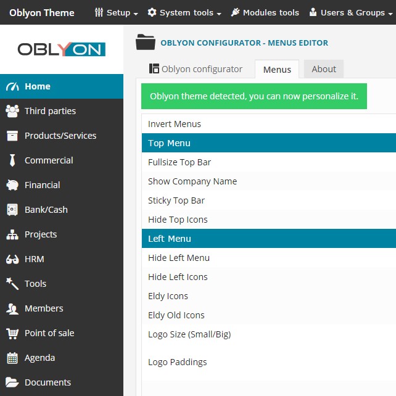Click the Logo Size (Small/Big) row
Viewport: 396px width, 396px height.
tap(269, 334)
